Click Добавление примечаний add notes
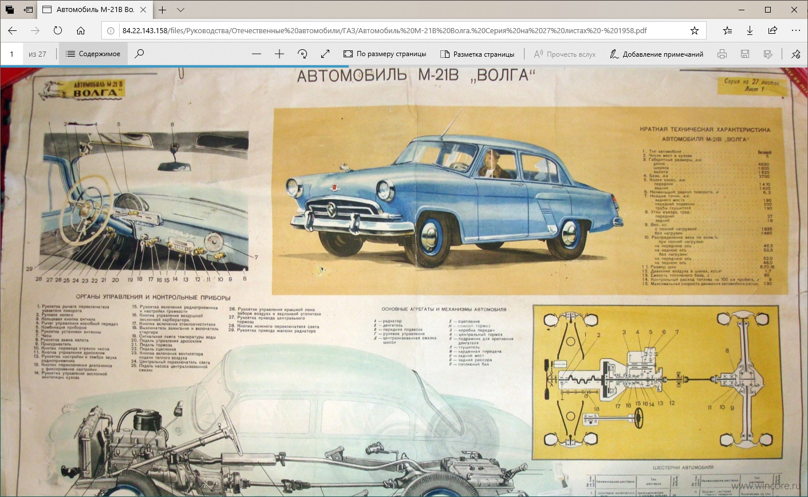 click(656, 54)
